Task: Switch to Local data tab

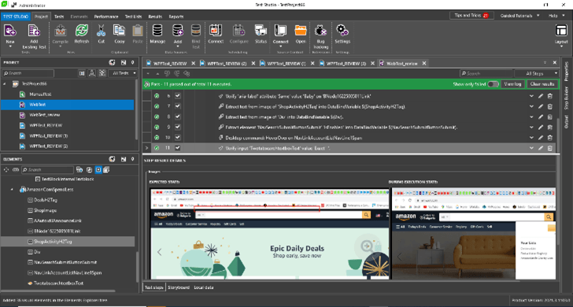Action: (204, 287)
